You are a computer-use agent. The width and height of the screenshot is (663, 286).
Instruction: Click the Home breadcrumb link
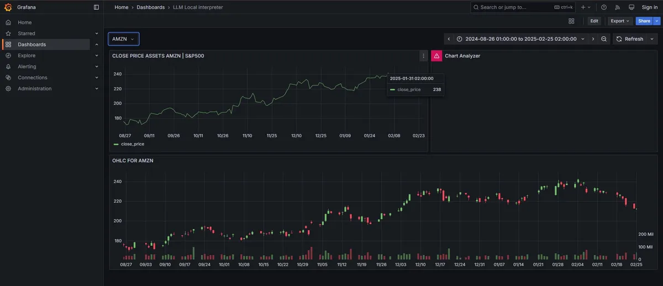[122, 7]
